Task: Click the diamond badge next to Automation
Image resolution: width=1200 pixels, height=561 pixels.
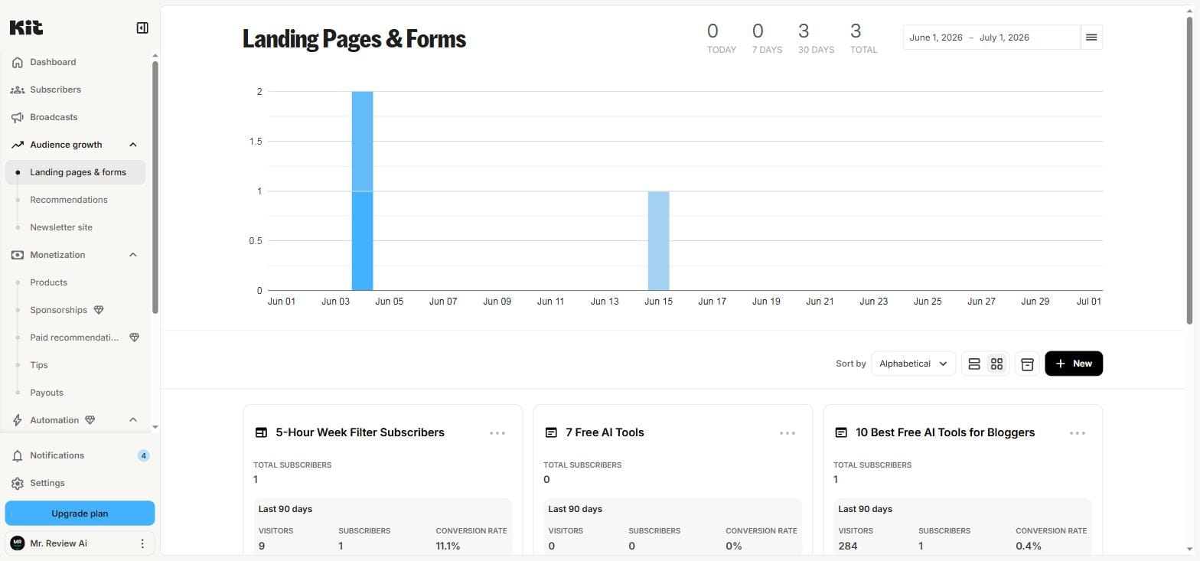Action: tap(90, 420)
